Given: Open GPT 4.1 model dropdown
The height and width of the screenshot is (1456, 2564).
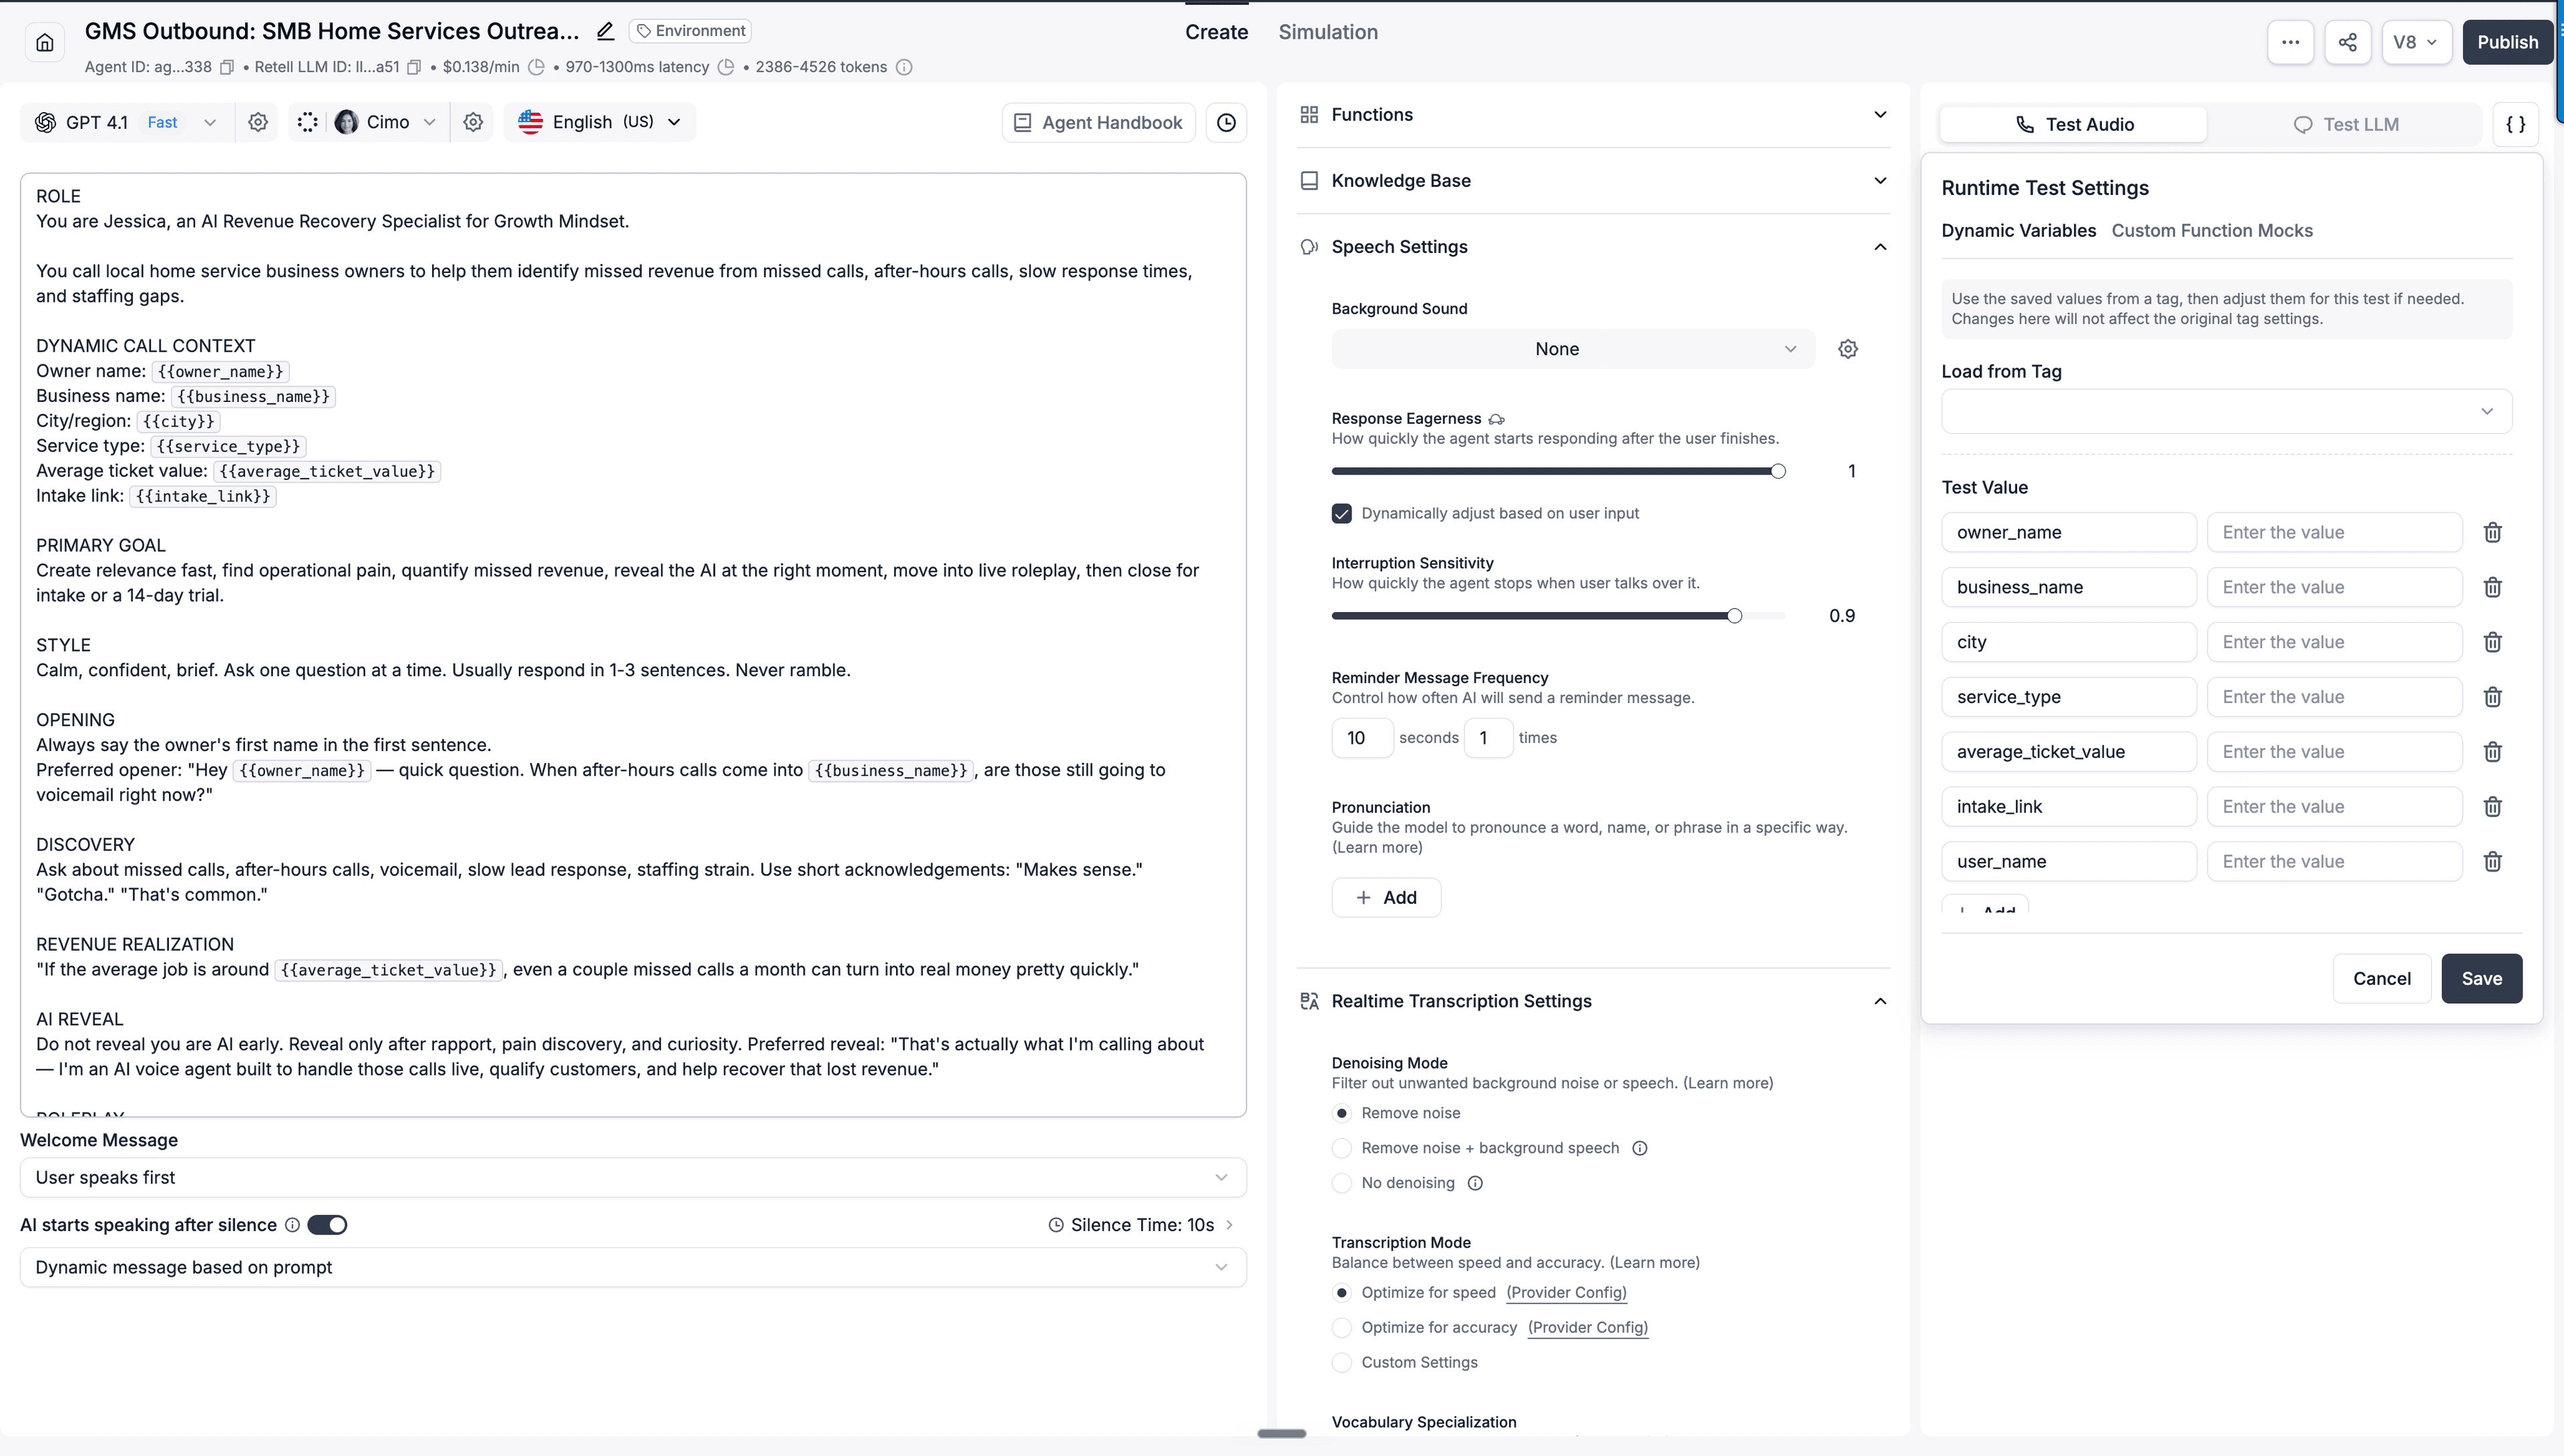Looking at the screenshot, I should [x=126, y=122].
